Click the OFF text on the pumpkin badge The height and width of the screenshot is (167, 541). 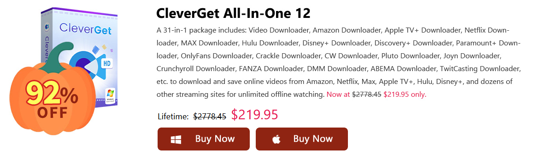[x=53, y=113]
